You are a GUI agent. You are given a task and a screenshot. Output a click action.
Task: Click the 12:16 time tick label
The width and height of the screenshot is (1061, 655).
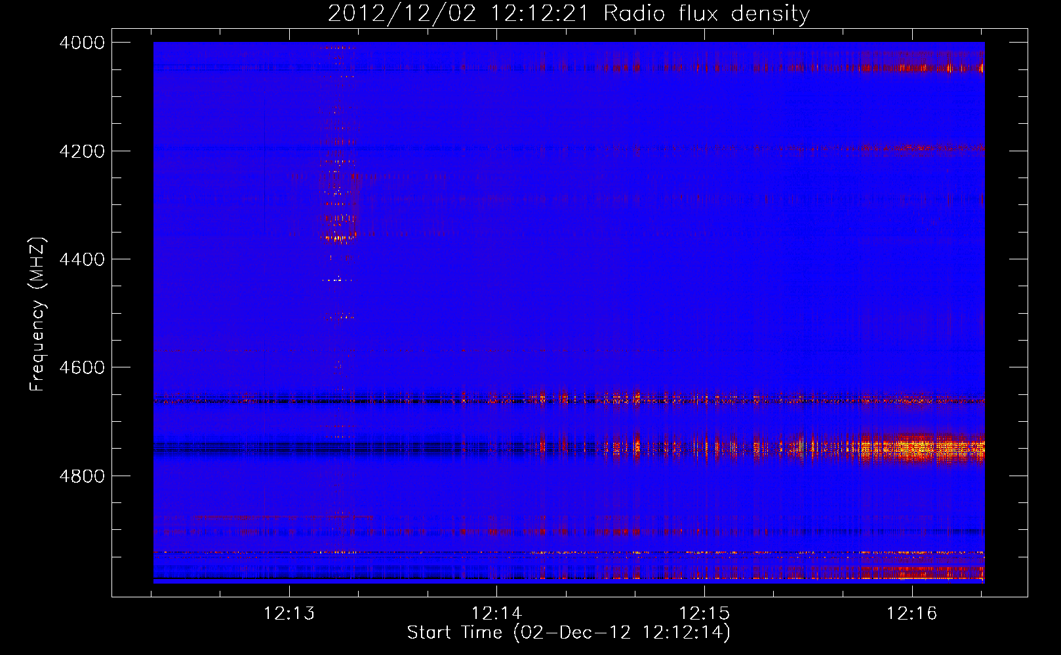click(912, 614)
